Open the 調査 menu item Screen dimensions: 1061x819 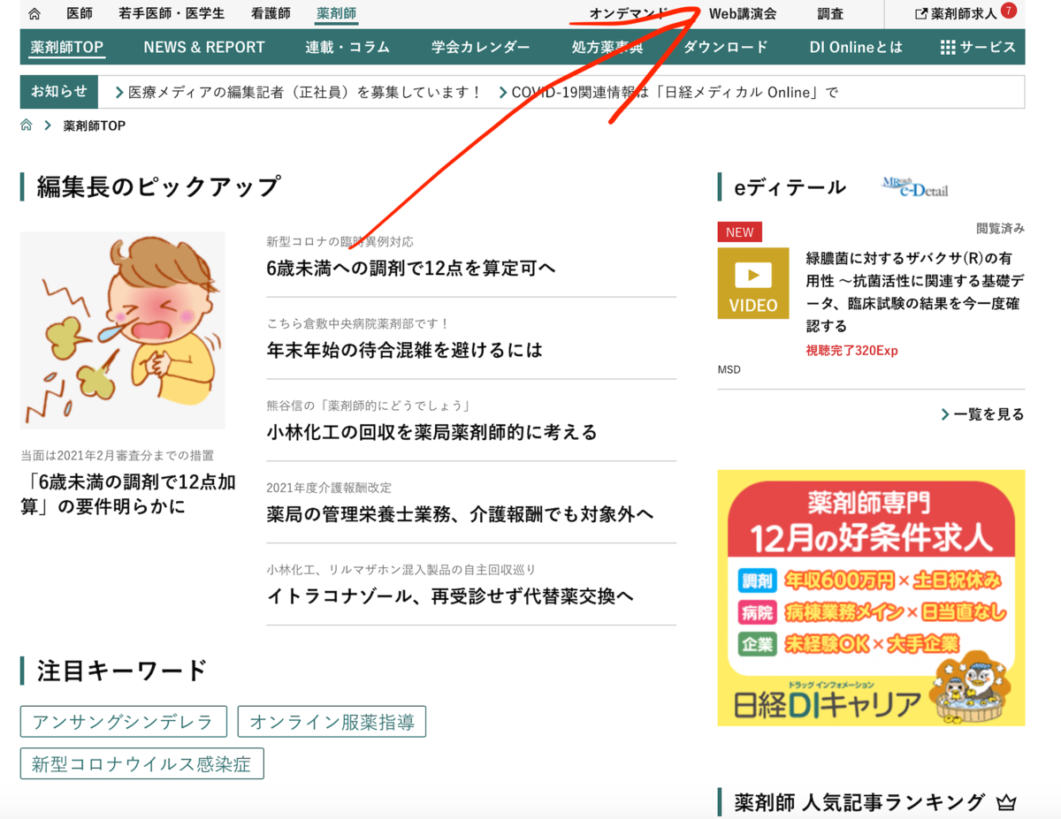(830, 14)
